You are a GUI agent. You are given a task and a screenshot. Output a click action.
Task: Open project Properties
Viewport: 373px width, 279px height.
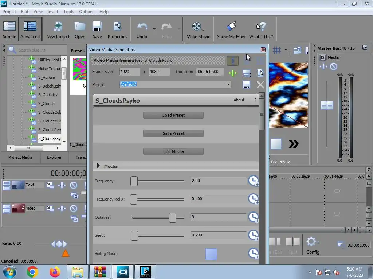click(117, 30)
